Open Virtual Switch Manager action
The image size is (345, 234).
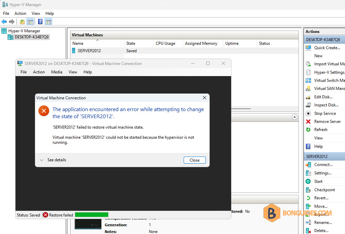point(329,80)
